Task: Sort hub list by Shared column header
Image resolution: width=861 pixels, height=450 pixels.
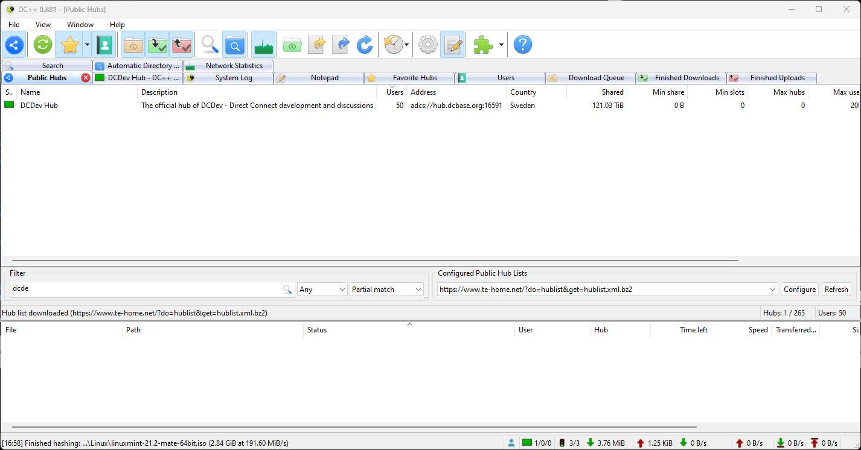Action: (x=597, y=92)
